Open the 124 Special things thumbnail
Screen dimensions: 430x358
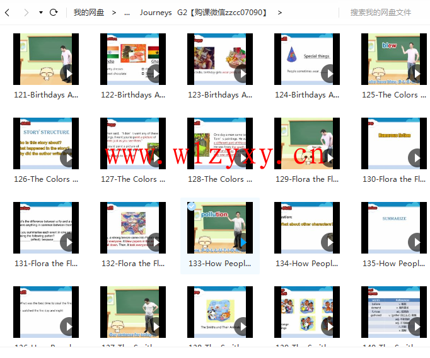307,59
